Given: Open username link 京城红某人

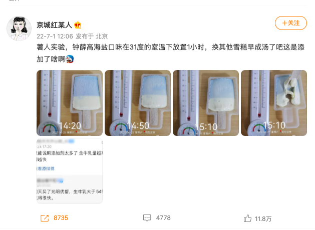Looking at the screenshot, I should [54, 25].
